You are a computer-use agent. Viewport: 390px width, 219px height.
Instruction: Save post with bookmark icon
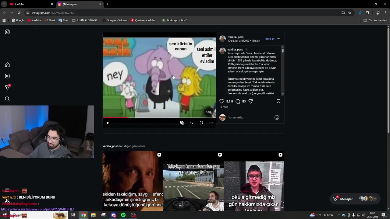[x=278, y=101]
